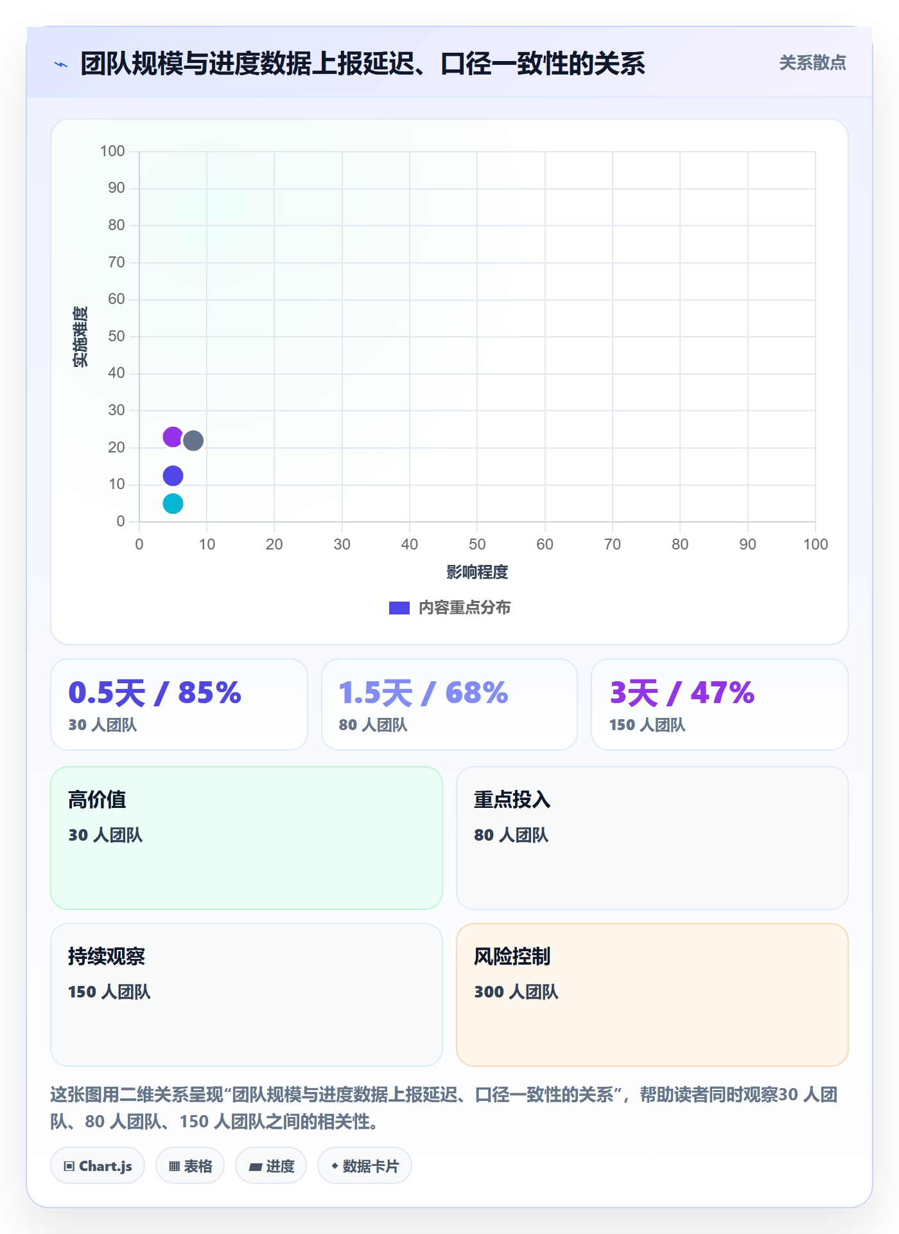
Task: Select the 0.5天 / 85% stat card
Action: coord(179,704)
